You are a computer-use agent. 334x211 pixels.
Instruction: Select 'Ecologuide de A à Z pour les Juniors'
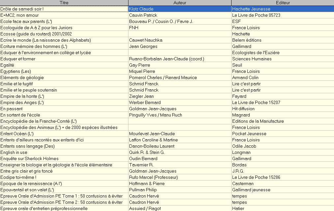(37, 28)
